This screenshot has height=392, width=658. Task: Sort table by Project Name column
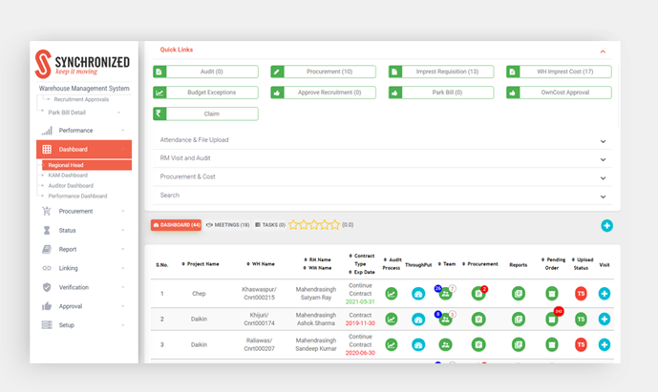click(x=201, y=264)
